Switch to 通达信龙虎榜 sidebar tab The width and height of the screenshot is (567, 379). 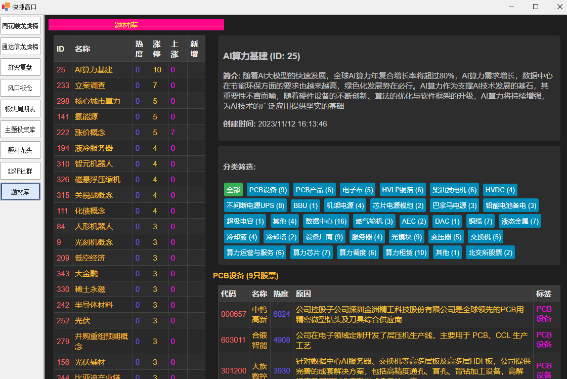point(20,47)
